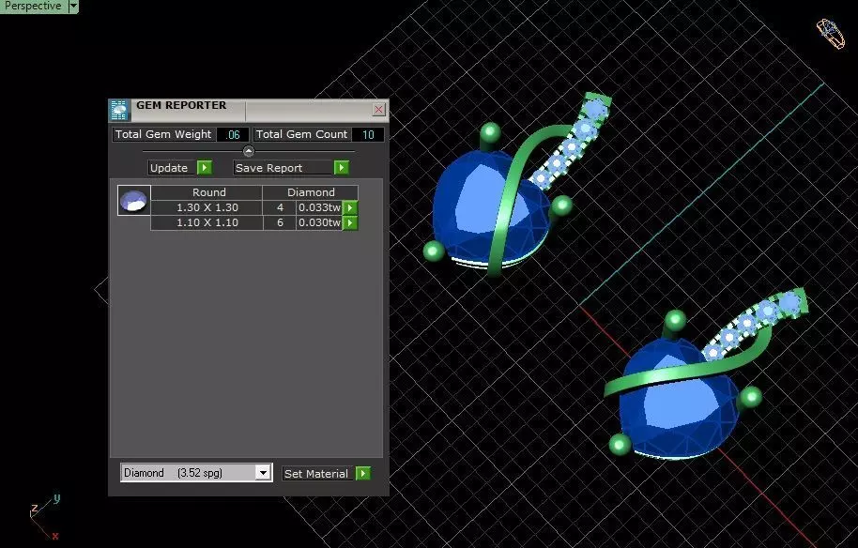Collapse the panel with the round arrow toggle

(249, 151)
